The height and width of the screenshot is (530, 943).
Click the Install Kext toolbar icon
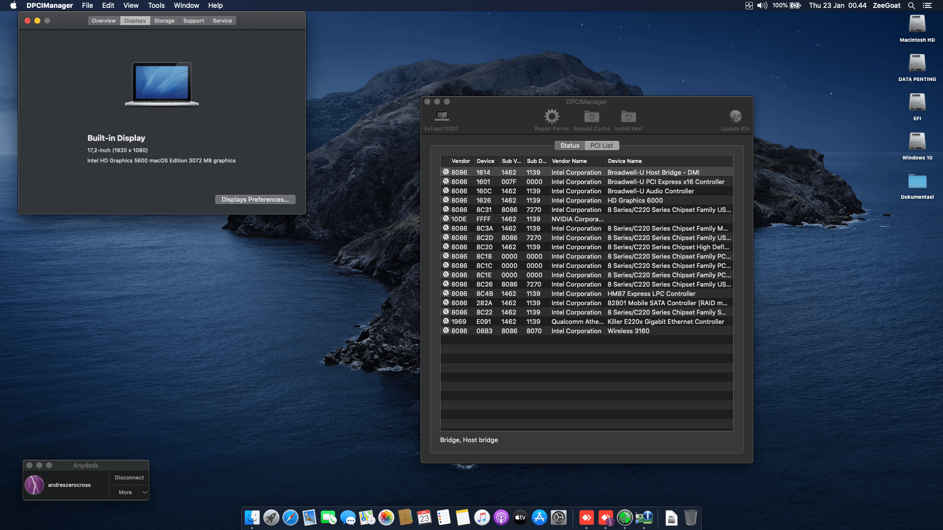tap(628, 116)
